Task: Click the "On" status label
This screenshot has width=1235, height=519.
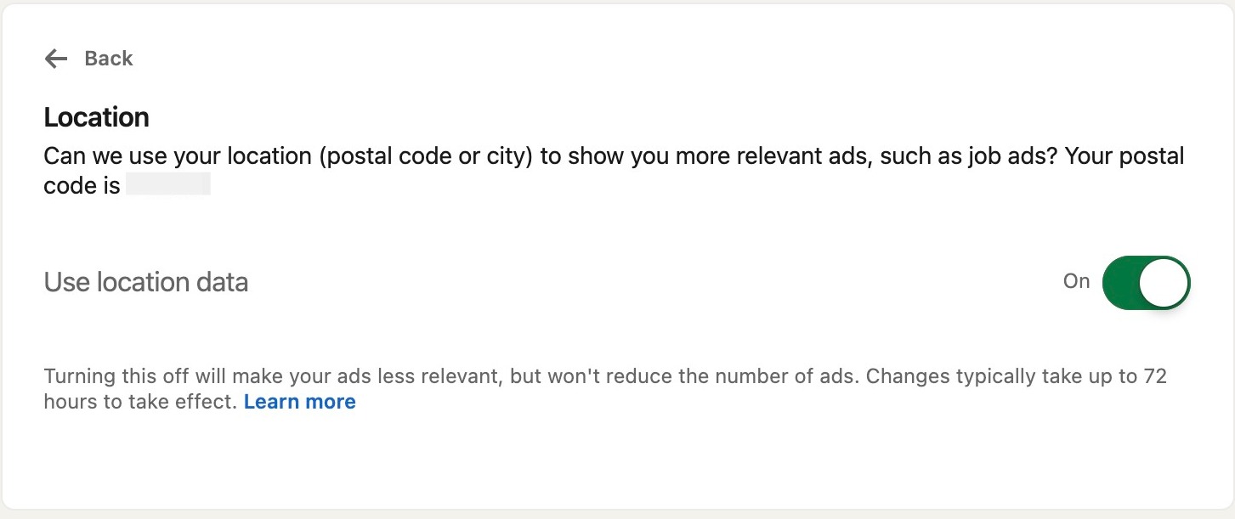Action: (x=1076, y=281)
